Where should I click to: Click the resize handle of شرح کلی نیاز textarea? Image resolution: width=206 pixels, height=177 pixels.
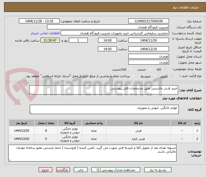pos(31,93)
